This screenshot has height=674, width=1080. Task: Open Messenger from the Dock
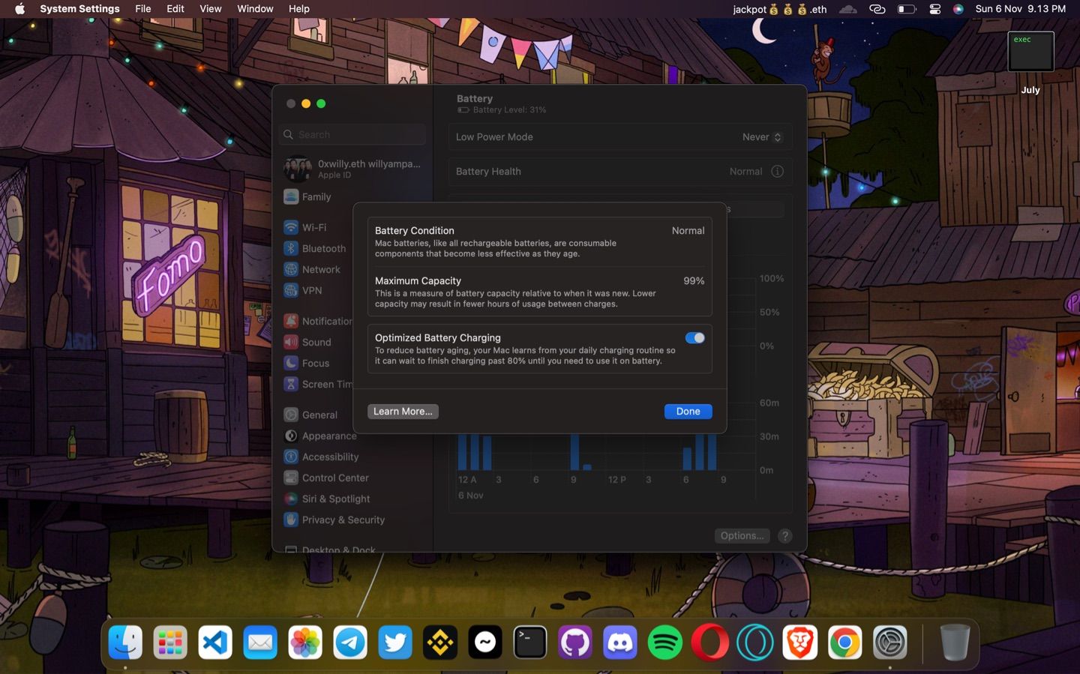485,643
